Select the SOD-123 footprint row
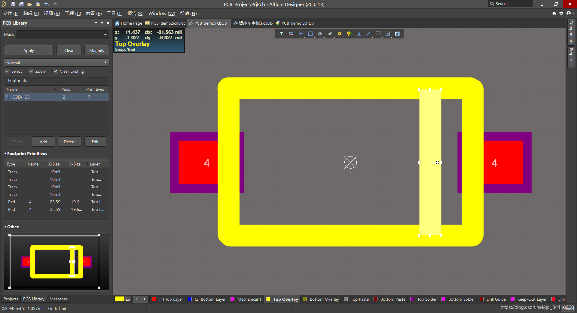The width and height of the screenshot is (577, 313). (x=56, y=97)
